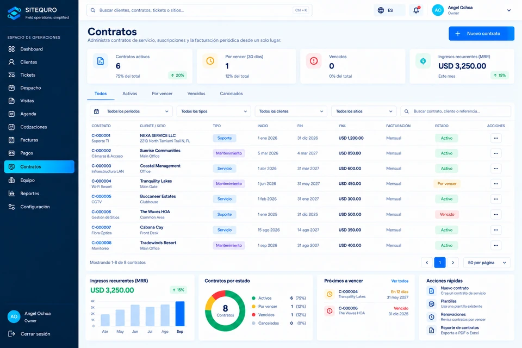Select Contratos in the sidebar menu
The height and width of the screenshot is (348, 522).
(39, 166)
